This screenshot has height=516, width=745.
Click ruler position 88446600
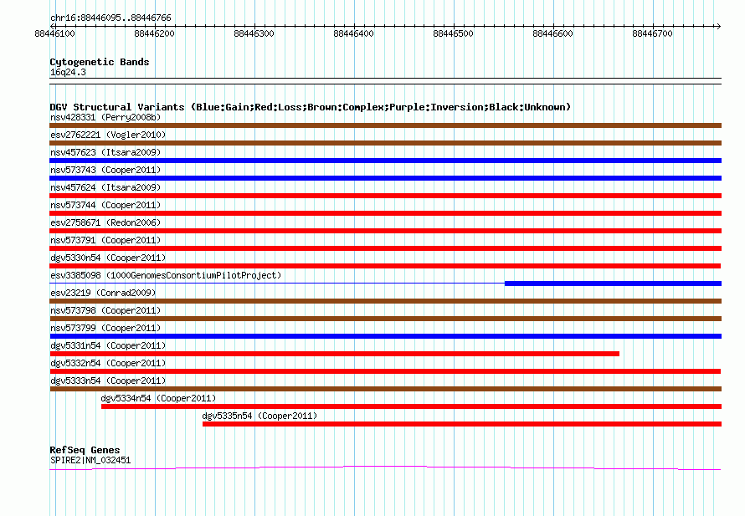pos(552,33)
